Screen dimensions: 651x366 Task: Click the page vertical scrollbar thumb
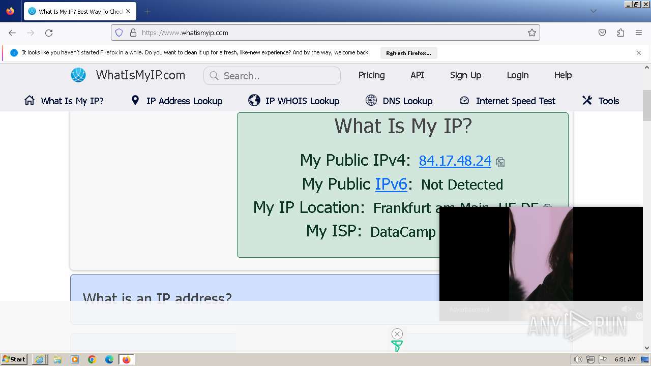[647, 105]
